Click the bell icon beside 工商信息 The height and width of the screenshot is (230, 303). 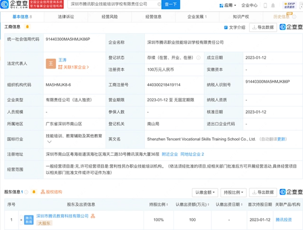27,27
